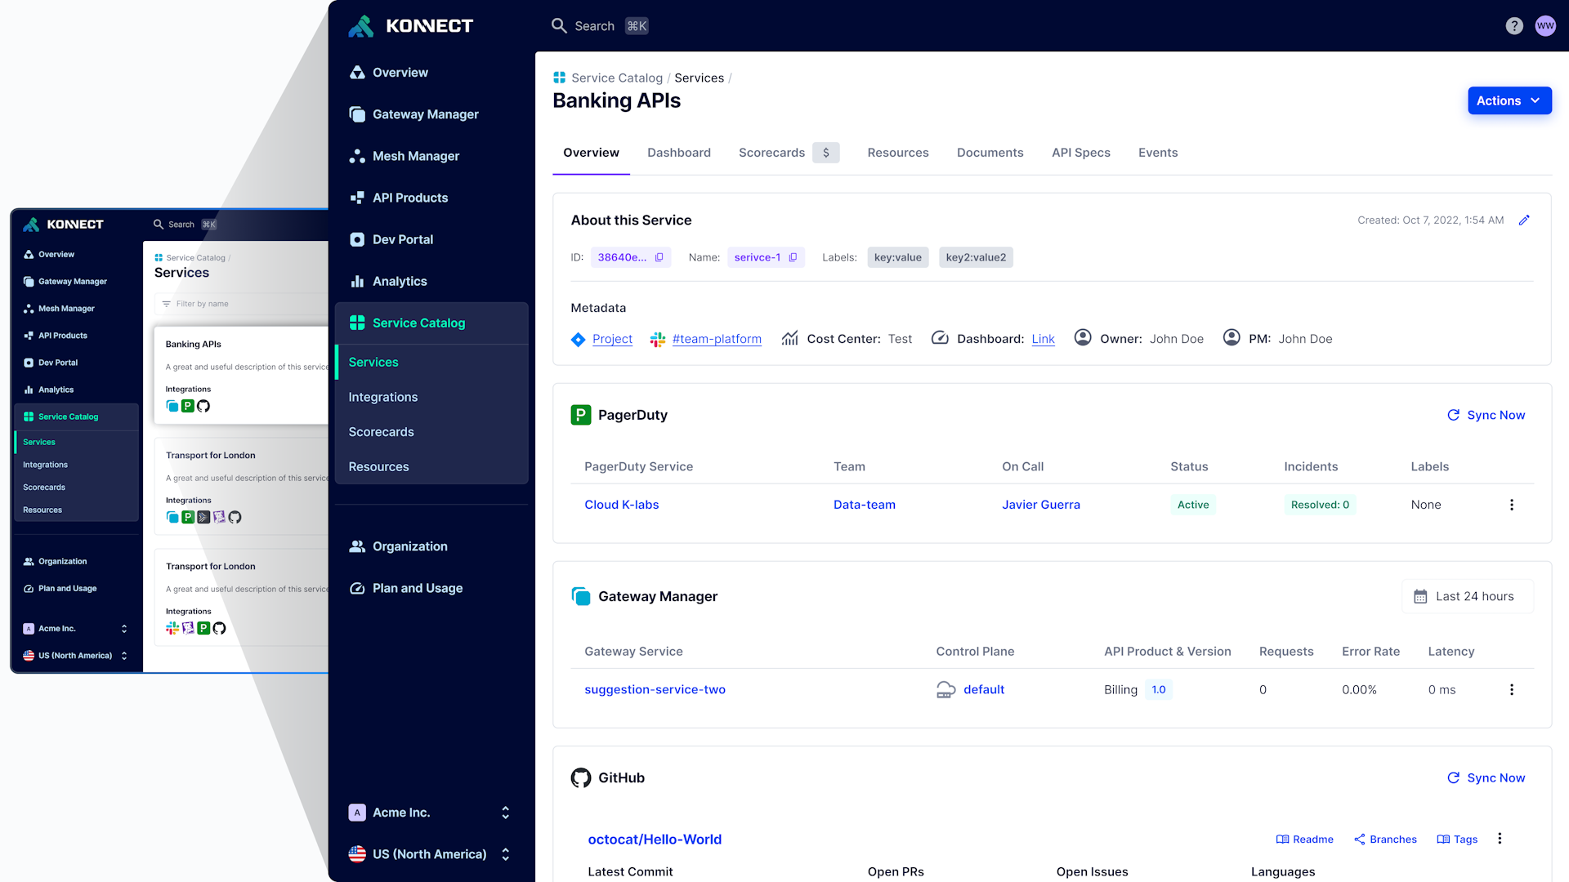Open the help question mark menu
1569x882 pixels.
point(1514,25)
